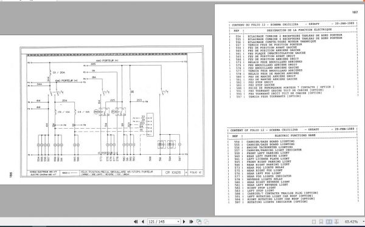Click the title block label CR 101126
This screenshot has width=365, height=227.
(173, 172)
